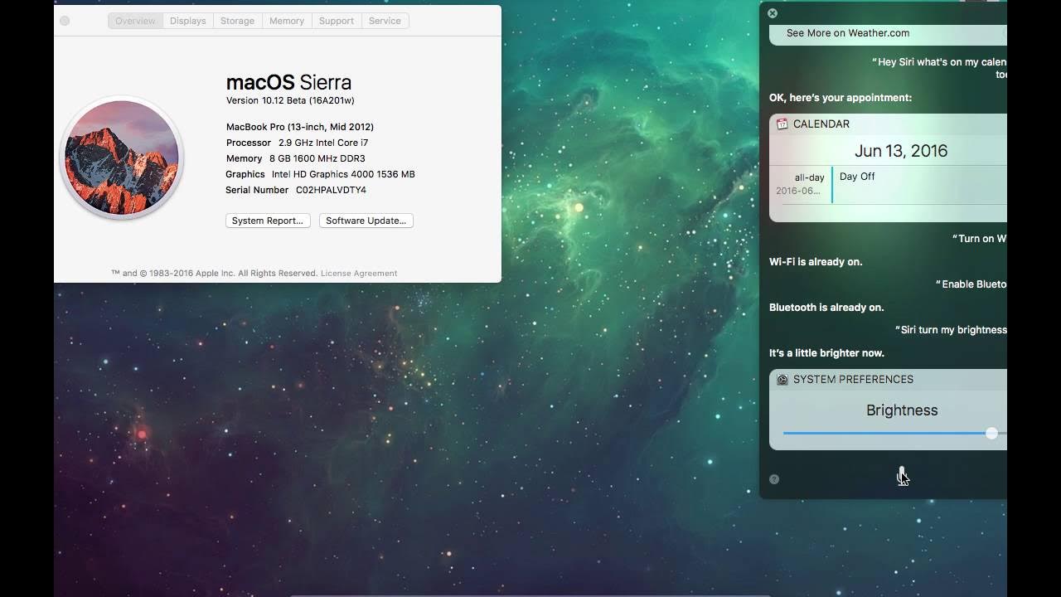
Task: Click See More on Weather.com
Action: point(848,33)
